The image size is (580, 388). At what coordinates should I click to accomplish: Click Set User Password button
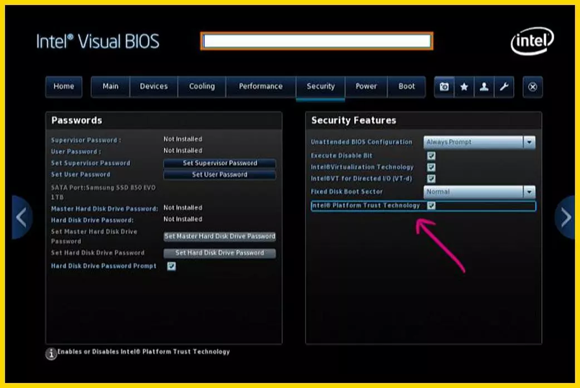220,175
